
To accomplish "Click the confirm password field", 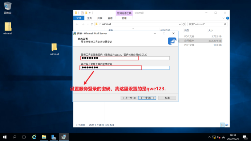I will (x=125, y=68).
